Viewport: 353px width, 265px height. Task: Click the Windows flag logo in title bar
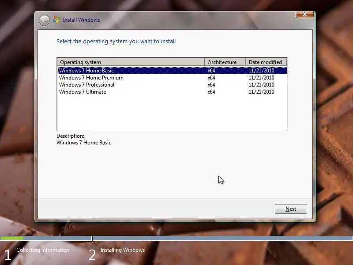[56, 20]
